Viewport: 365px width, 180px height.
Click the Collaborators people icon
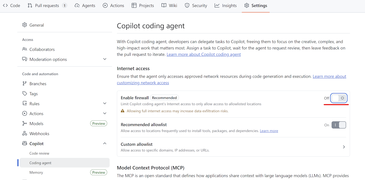(x=25, y=49)
